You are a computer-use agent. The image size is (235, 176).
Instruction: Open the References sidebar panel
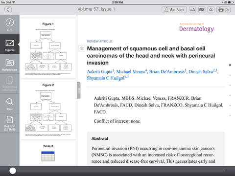(10, 64)
